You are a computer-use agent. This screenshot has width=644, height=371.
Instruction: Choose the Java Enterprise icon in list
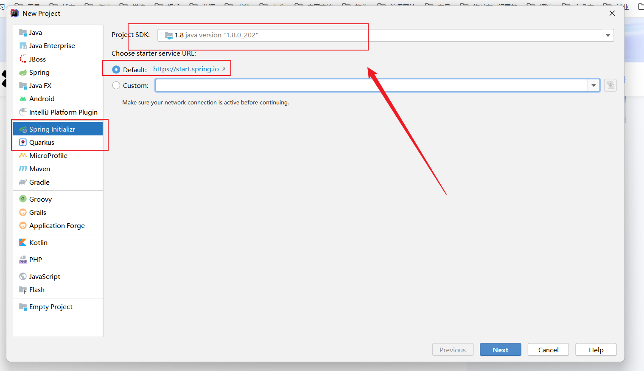pyautogui.click(x=23, y=46)
